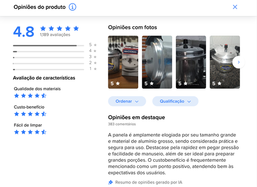
Task: Open the second photo showing pot lid
Action: click(x=157, y=62)
